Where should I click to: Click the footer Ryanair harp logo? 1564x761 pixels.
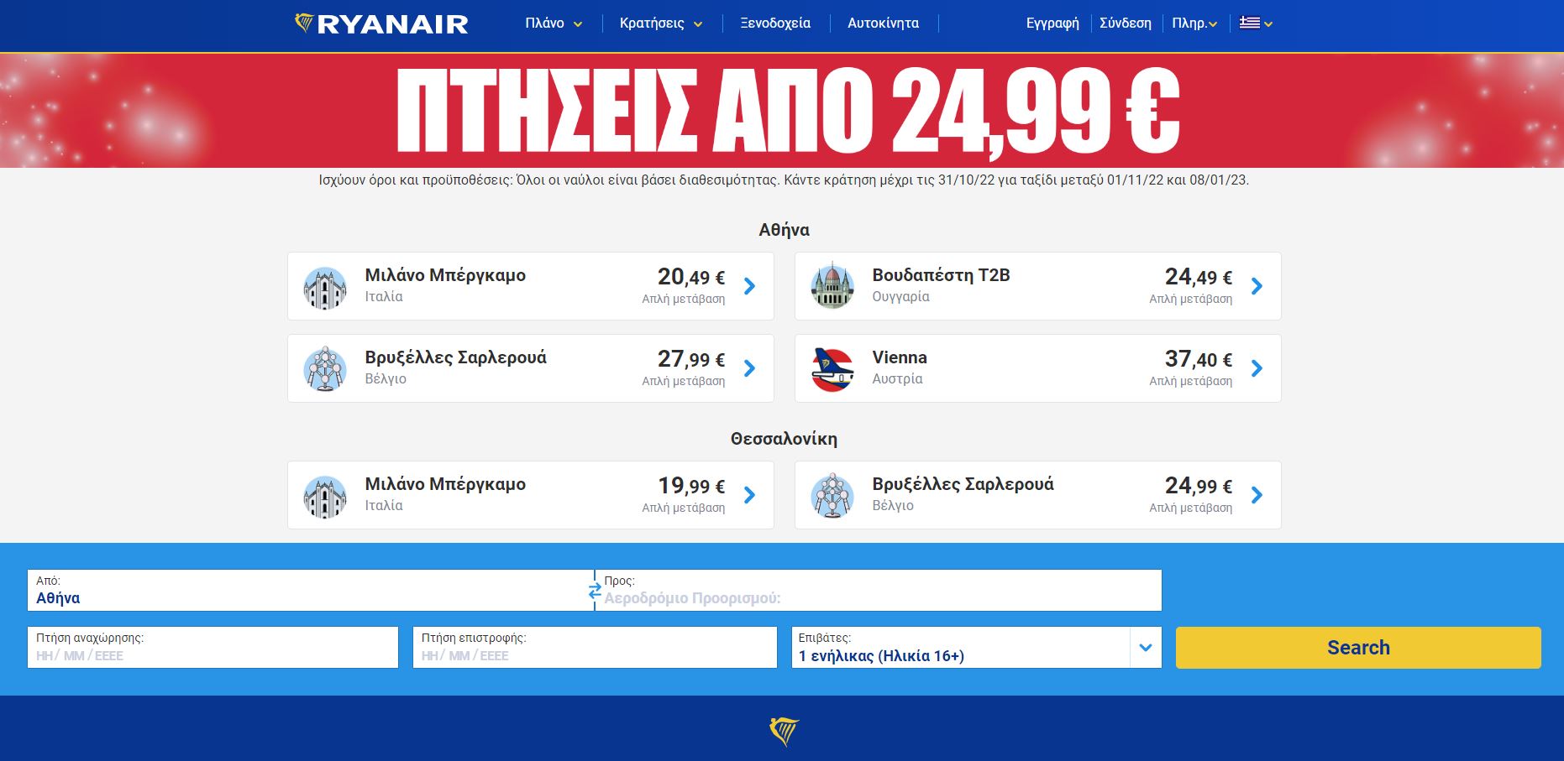[x=784, y=732]
